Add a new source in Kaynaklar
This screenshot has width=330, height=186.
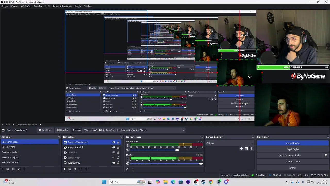click(x=64, y=169)
